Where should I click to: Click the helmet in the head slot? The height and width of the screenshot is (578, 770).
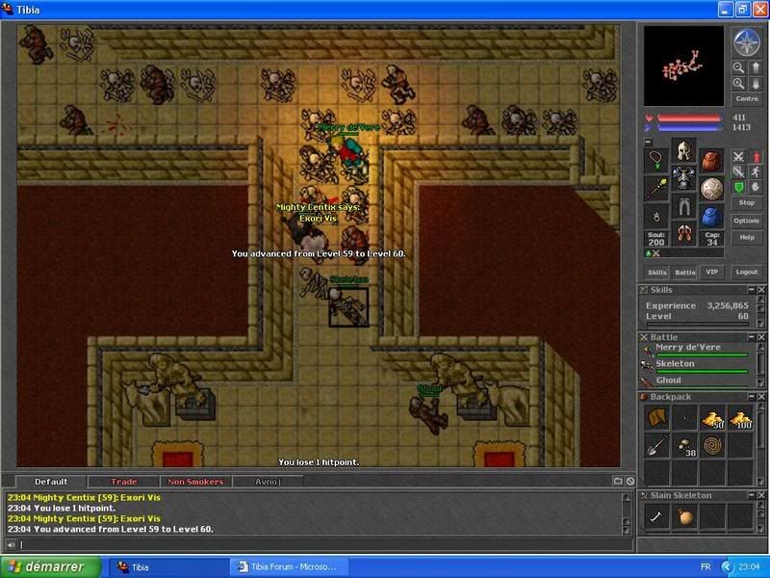[684, 151]
